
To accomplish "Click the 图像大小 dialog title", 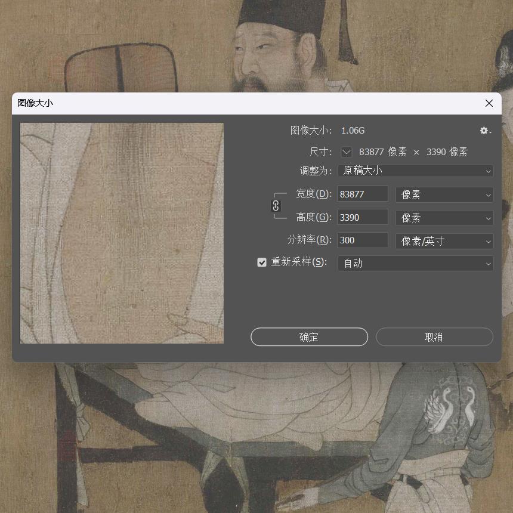I will (x=35, y=103).
